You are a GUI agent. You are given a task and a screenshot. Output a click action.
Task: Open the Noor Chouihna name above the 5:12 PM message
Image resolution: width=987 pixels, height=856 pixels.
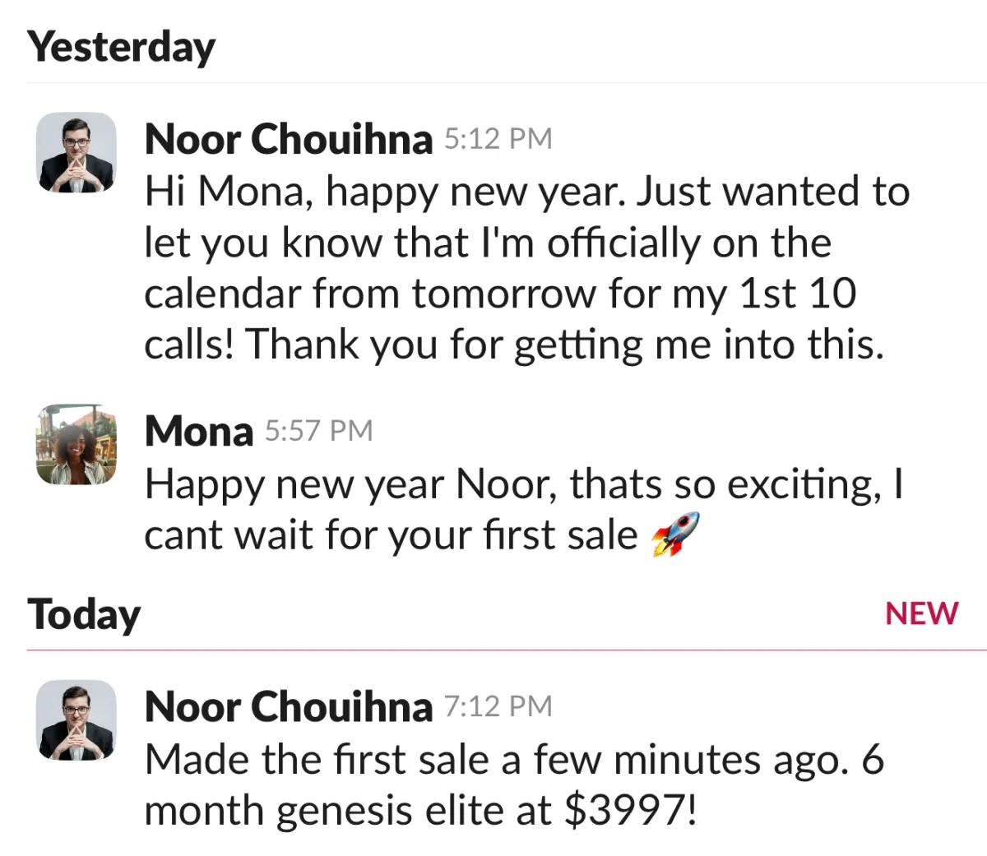click(x=288, y=139)
